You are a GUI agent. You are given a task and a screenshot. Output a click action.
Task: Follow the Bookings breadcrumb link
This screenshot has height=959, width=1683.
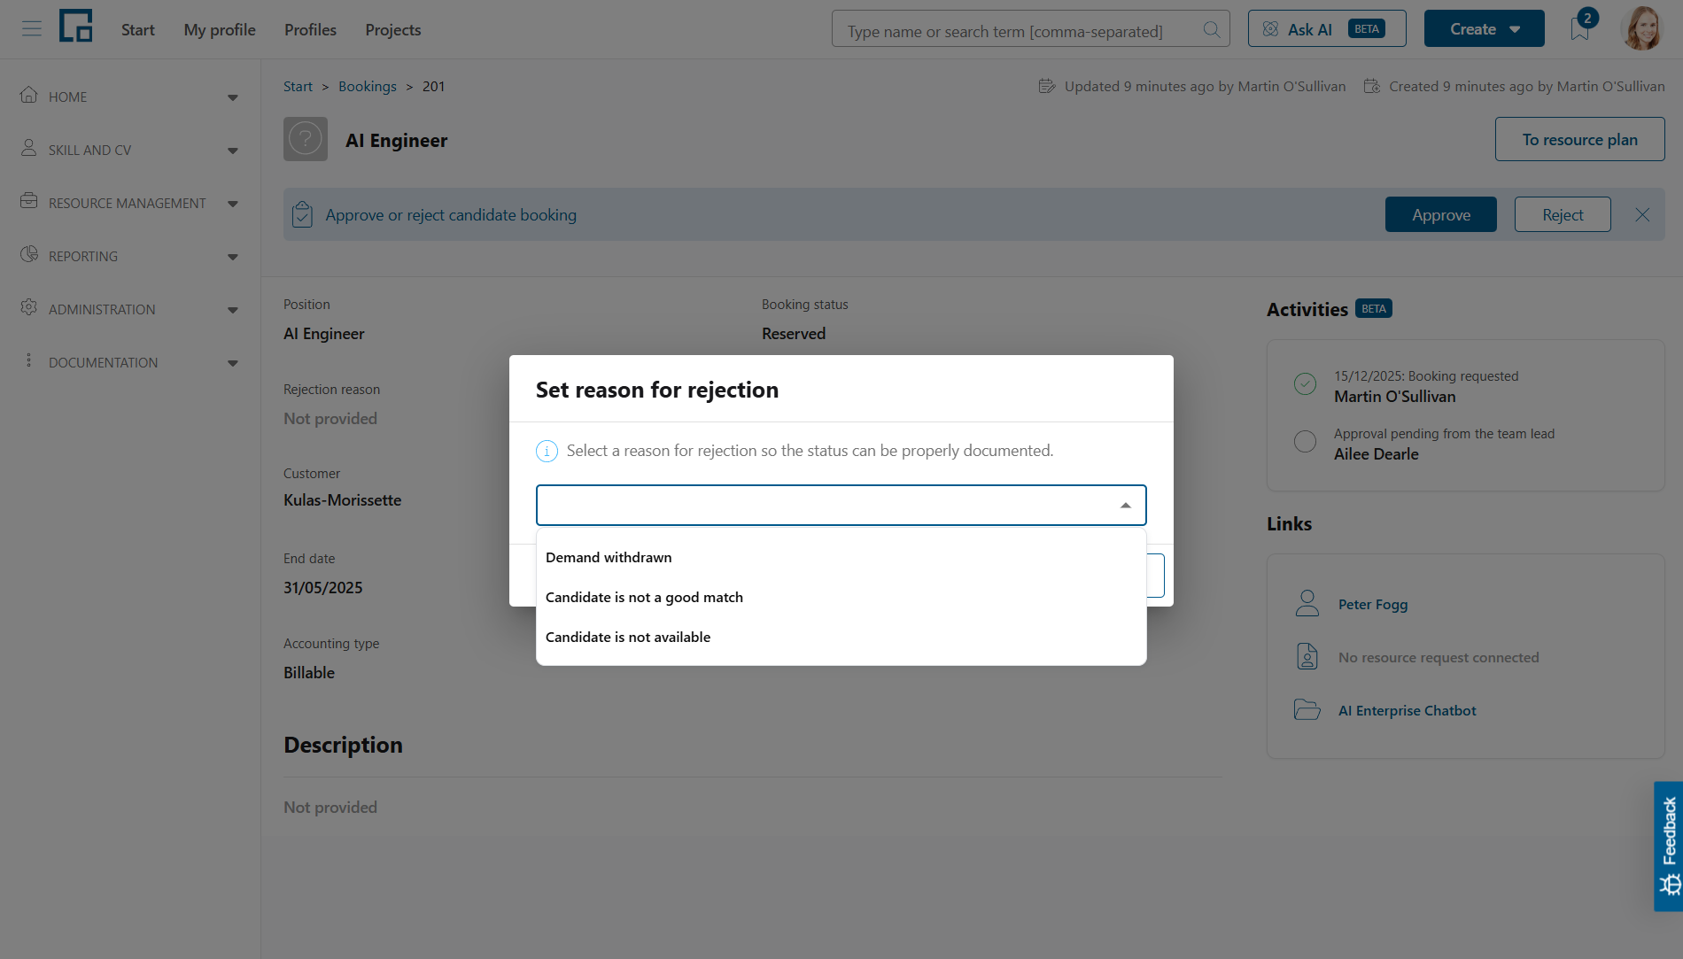click(368, 86)
